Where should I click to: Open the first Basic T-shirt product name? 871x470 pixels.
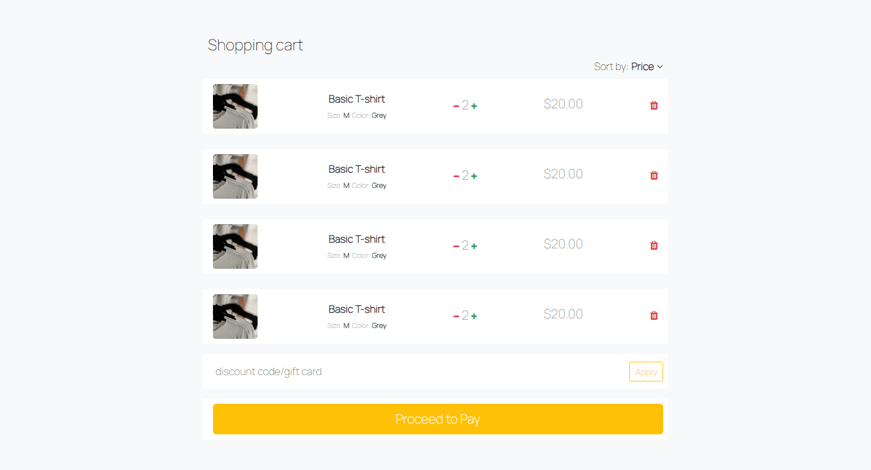[356, 99]
